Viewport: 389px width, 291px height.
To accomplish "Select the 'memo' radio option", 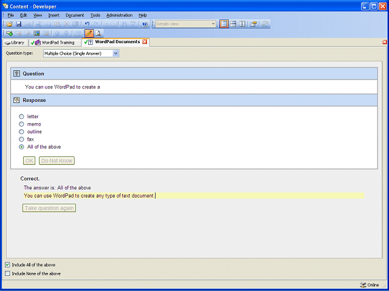I will [x=22, y=124].
